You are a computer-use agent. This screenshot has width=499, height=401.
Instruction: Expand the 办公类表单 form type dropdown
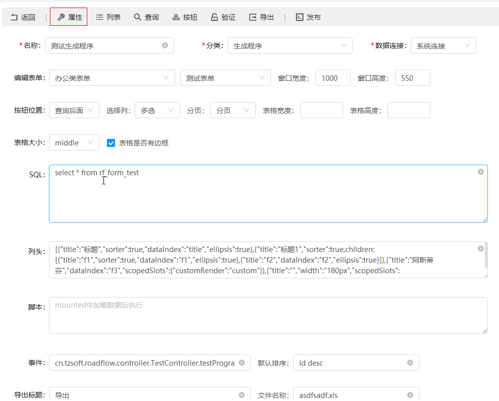112,78
